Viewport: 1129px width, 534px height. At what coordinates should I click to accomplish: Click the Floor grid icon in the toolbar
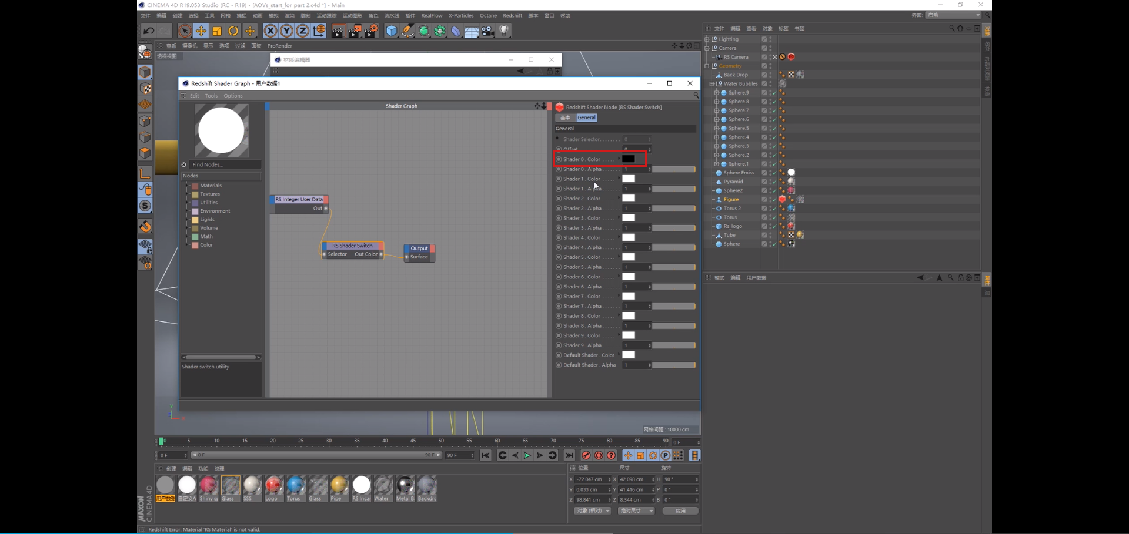click(x=472, y=31)
